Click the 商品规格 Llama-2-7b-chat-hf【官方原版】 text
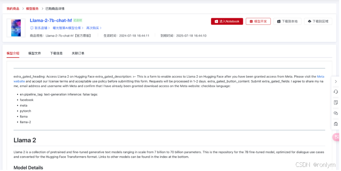The height and width of the screenshot is (171, 341). 60,36
